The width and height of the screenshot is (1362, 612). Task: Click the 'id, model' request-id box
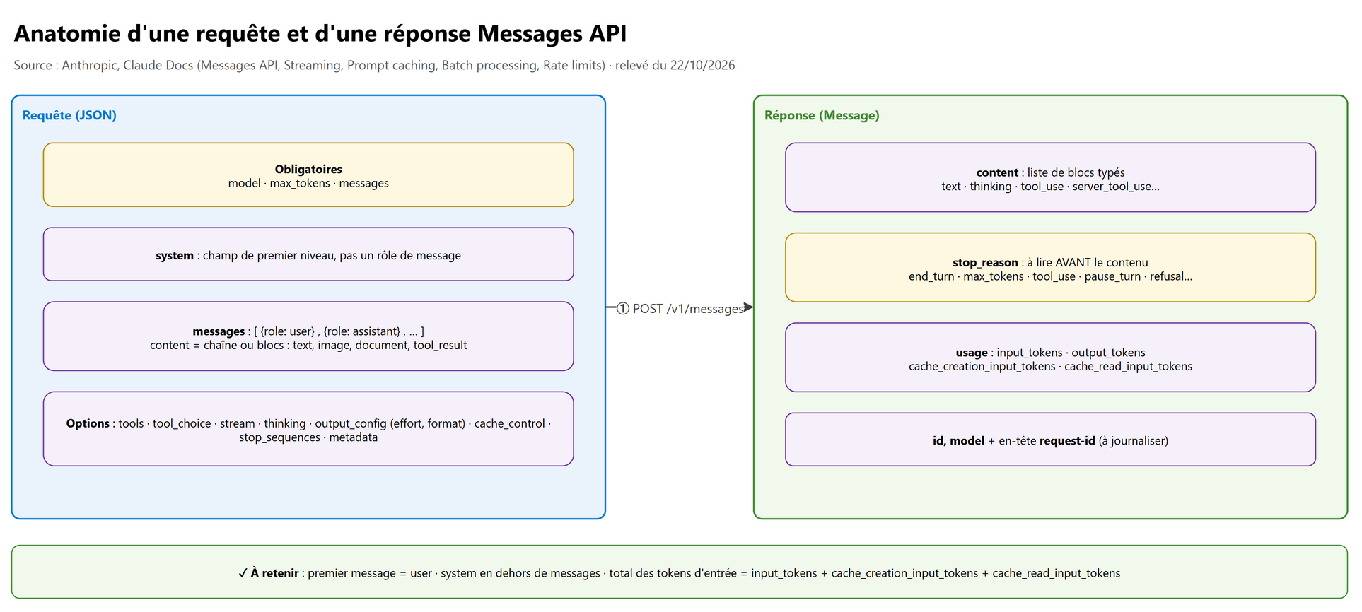point(1050,440)
